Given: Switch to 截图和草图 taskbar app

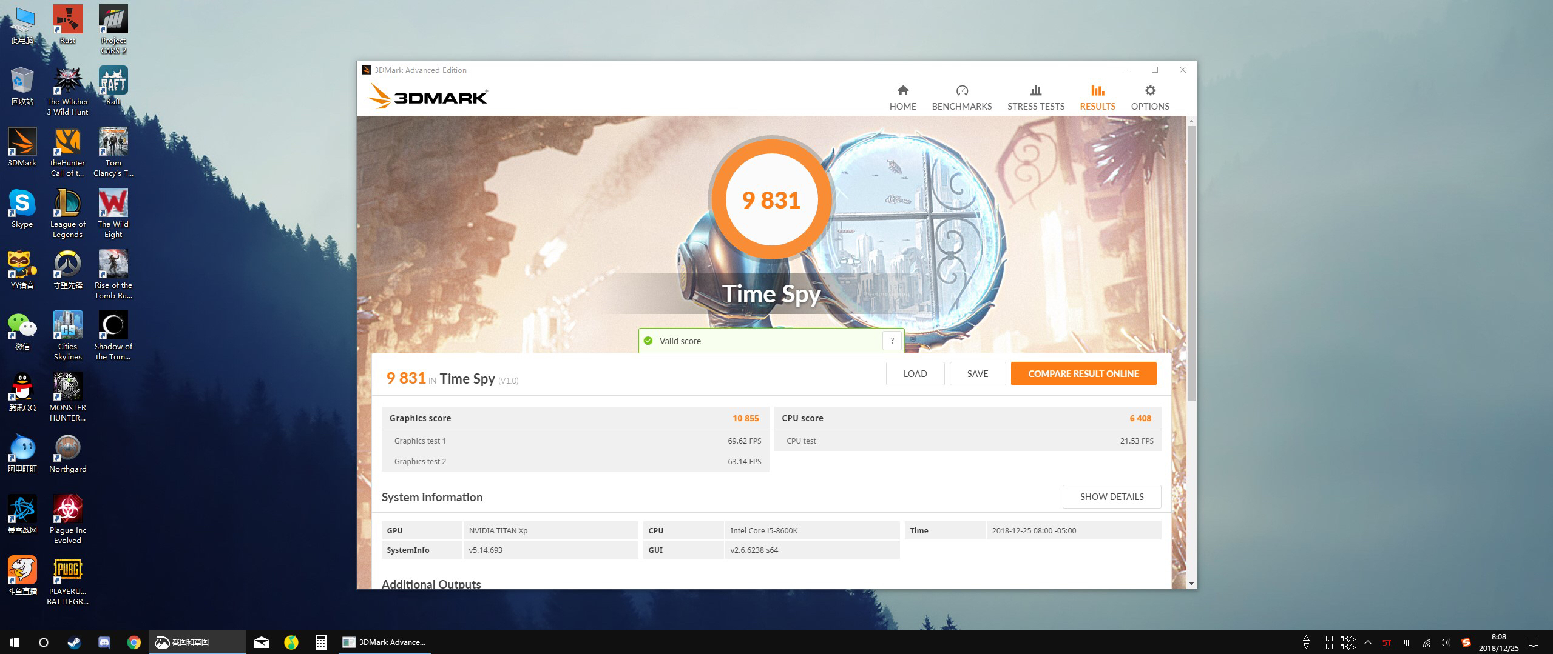Looking at the screenshot, I should coord(198,642).
